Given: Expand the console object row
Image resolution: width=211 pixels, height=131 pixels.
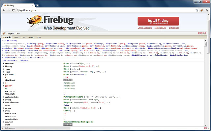Looking at the screenshot, I should pyautogui.click(x=3, y=108).
